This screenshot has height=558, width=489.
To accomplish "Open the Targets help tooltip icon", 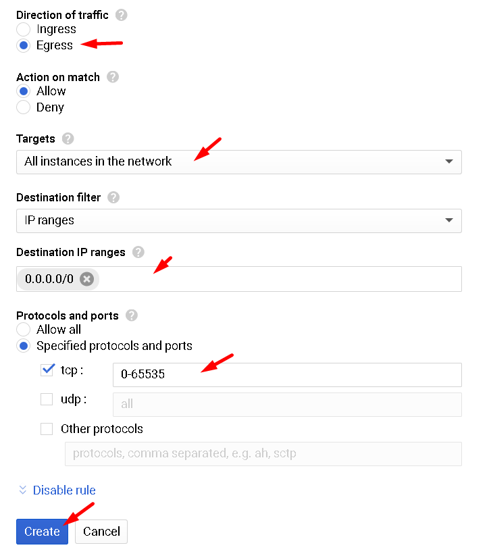I will pyautogui.click(x=68, y=138).
